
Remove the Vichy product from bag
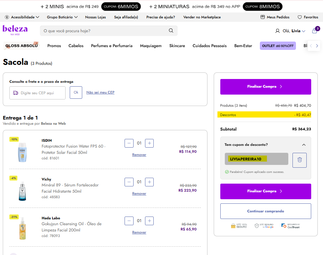coord(139,194)
